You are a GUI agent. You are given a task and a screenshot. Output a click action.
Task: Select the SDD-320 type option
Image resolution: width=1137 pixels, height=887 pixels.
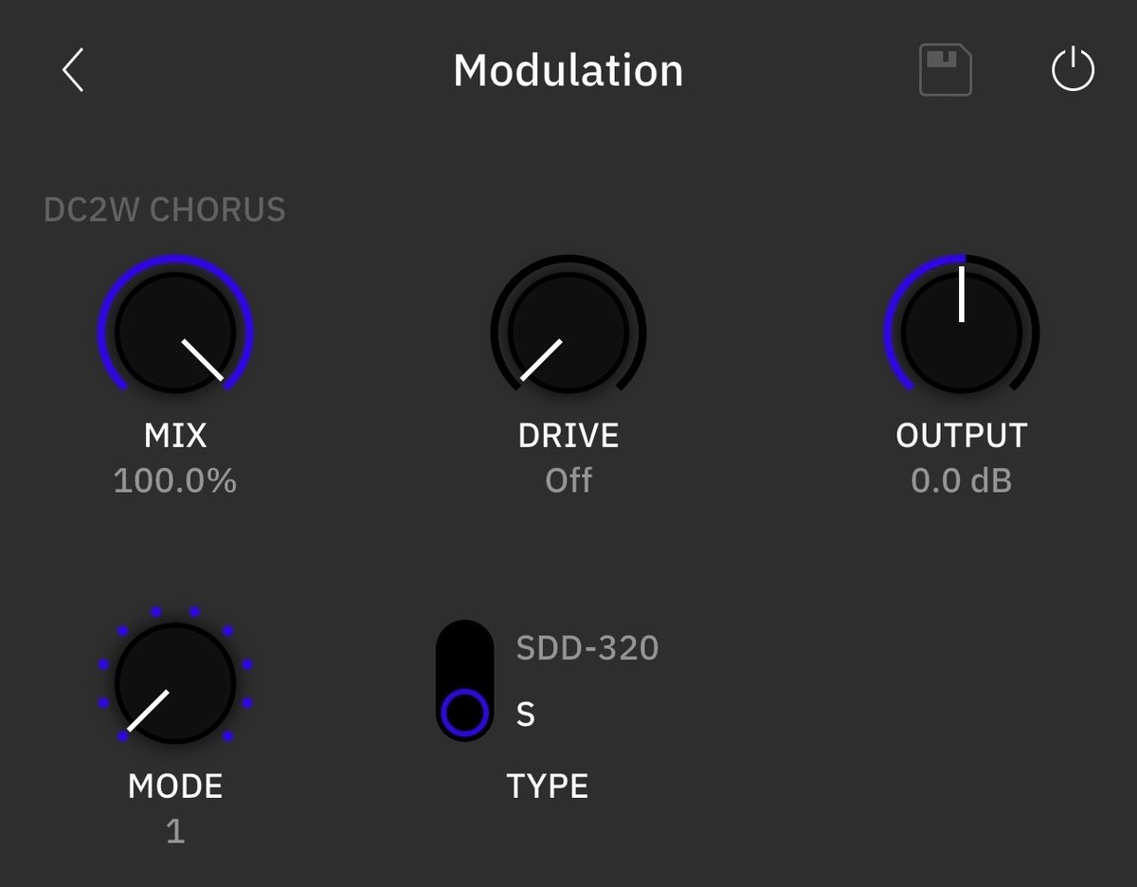587,648
